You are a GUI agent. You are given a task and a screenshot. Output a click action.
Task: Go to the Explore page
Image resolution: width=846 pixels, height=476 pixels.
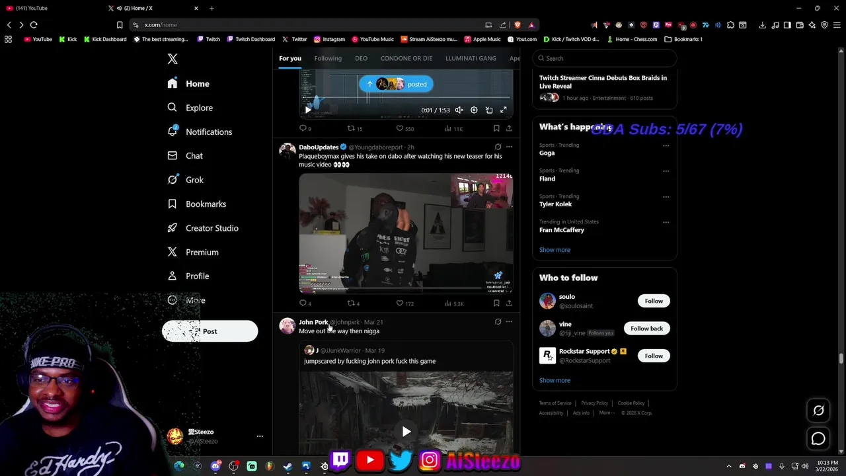(x=190, y=108)
